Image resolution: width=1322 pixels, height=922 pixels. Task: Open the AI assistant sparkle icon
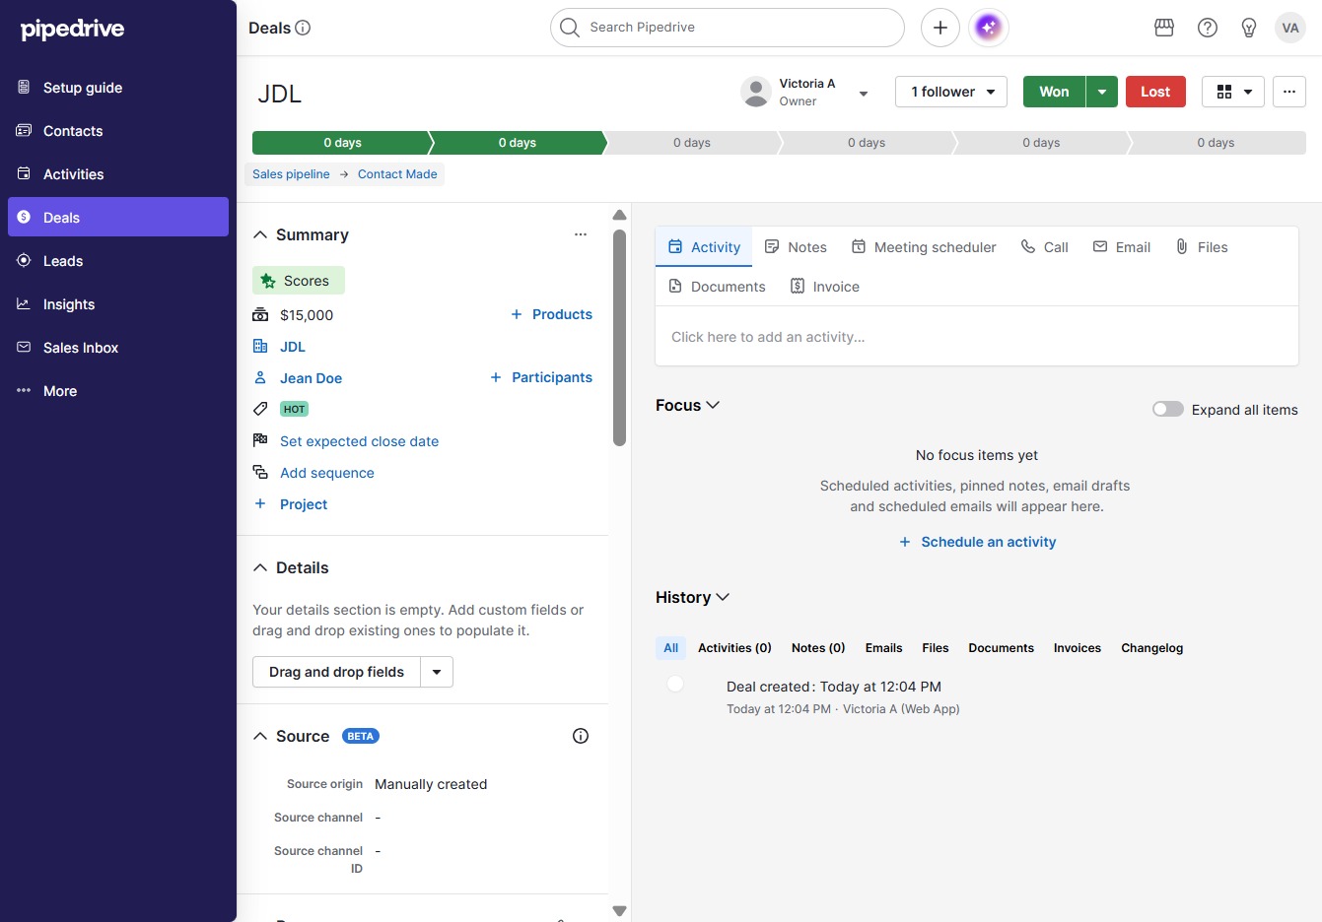tap(989, 28)
